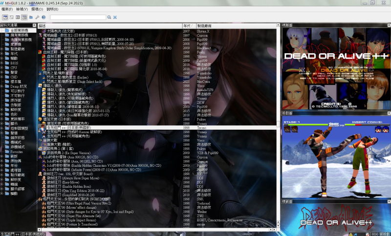Click the icon for JoJo的奇妙冒險 (Asia 990128, NO CD)

(x=40, y=157)
